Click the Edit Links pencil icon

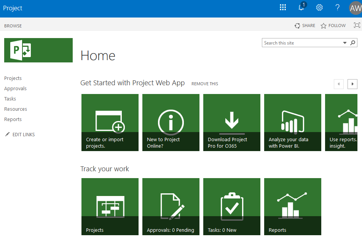click(x=7, y=134)
